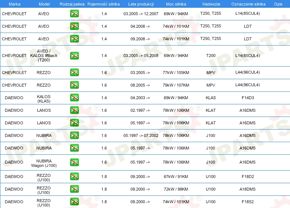
Task: Click fuel icon in DAEWOO KALOS (KLAS) row
Action: click(74, 97)
